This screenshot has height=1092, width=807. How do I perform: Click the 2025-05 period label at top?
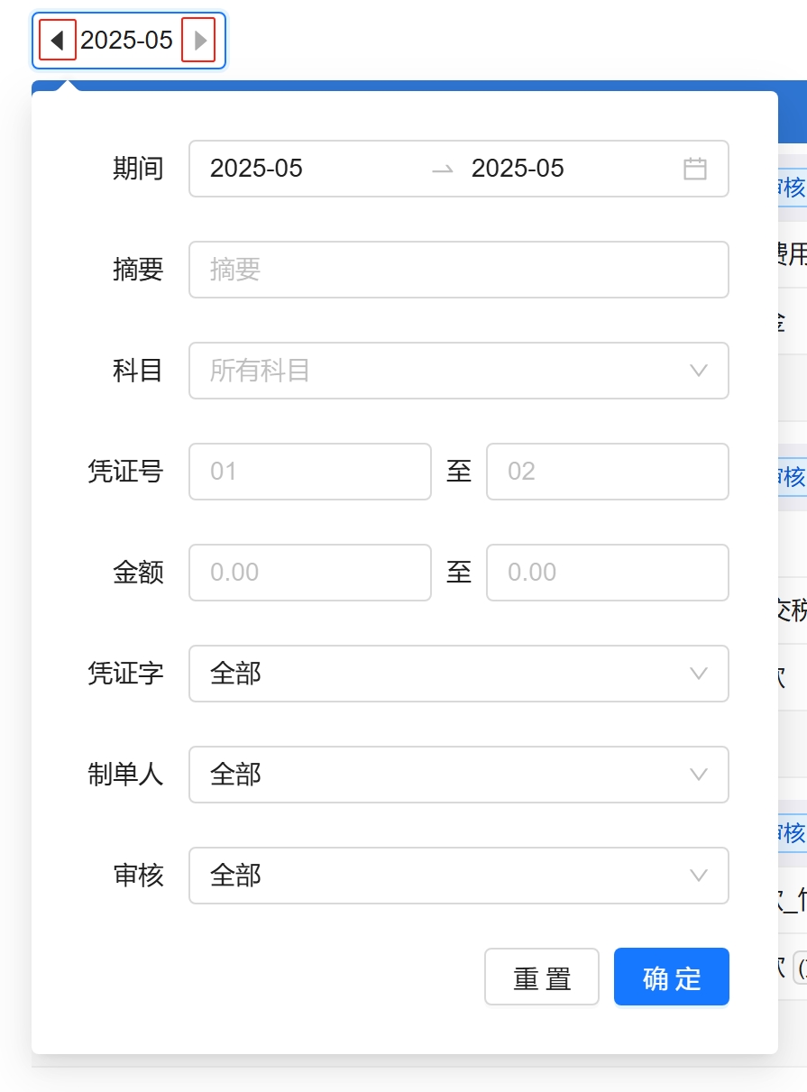click(x=127, y=41)
